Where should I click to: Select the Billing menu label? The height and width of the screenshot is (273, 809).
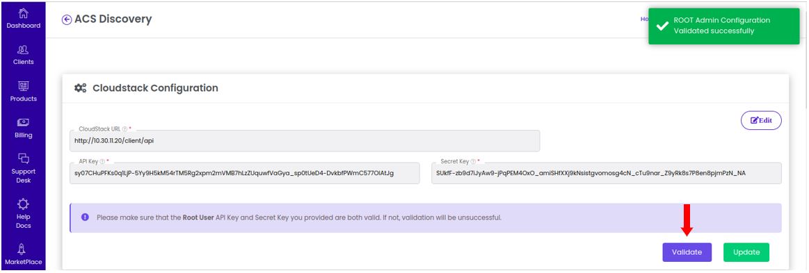tap(23, 135)
